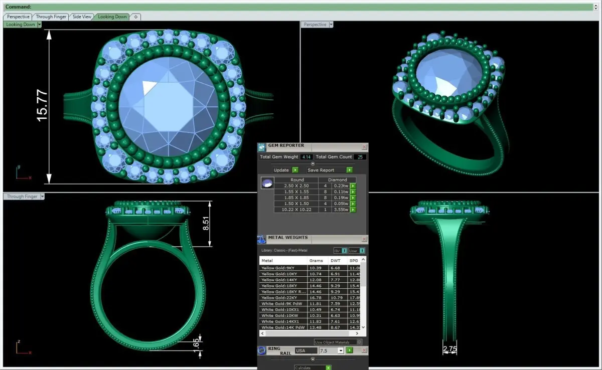
Task: Open the Looking Down viewport dropdown arrow
Action: click(x=39, y=24)
